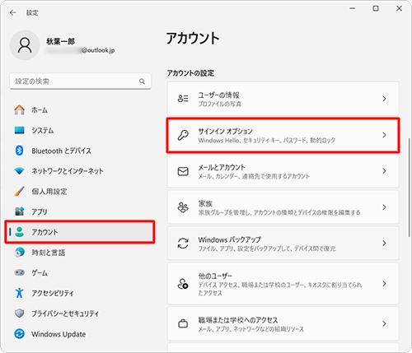The image size is (412, 353).
Task: Click the システム monitor icon
Action: point(20,130)
